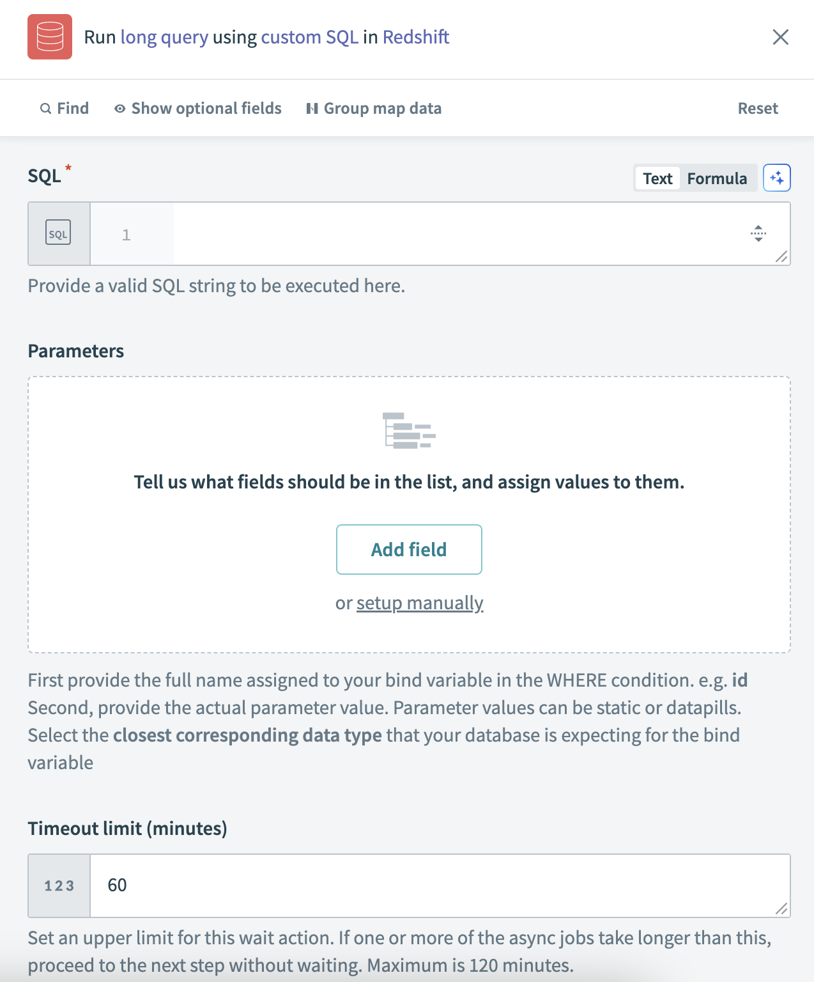Click Reset to clear the form
This screenshot has width=814, height=982.
coord(758,108)
